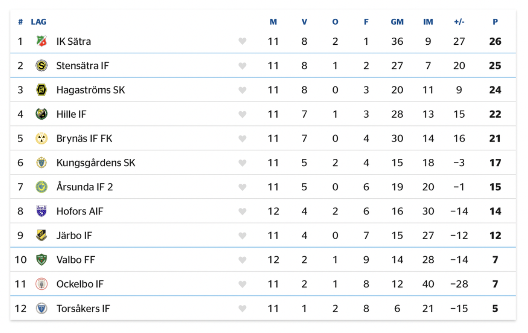The width and height of the screenshot is (528, 333).
Task: Sort by the GM column header
Action: pos(397,22)
